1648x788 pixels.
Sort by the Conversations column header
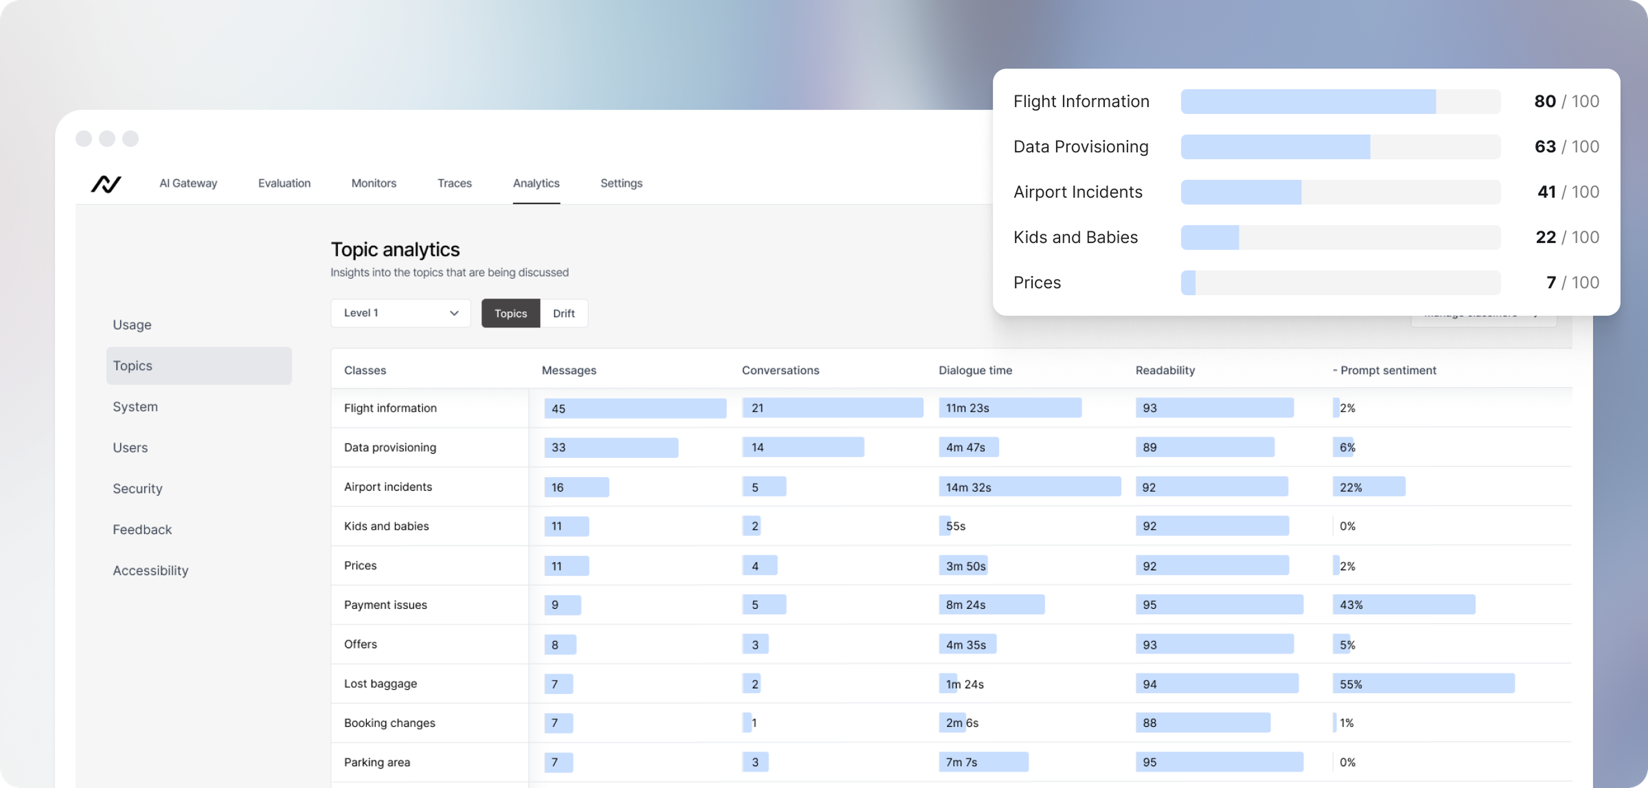[x=781, y=370]
